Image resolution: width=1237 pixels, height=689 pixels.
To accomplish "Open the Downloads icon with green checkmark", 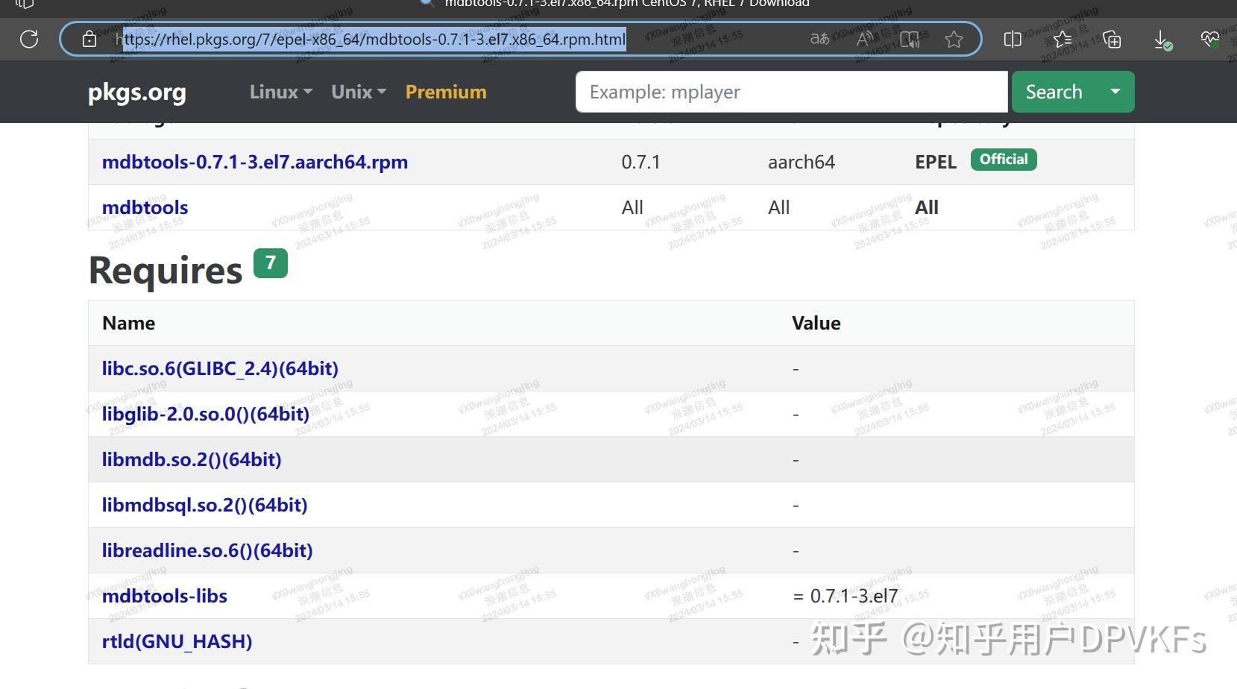I will pyautogui.click(x=1162, y=40).
